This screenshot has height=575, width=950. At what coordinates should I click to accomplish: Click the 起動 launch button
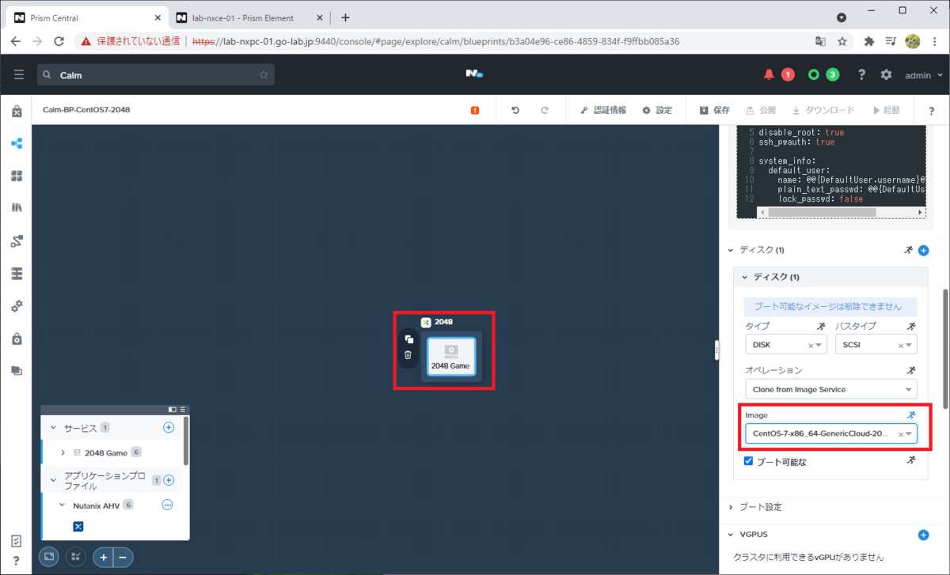click(886, 111)
